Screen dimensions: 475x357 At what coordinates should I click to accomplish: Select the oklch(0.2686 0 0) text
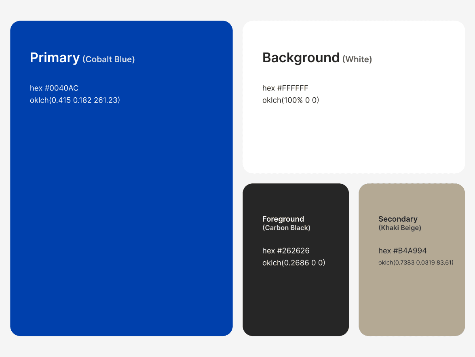(293, 263)
